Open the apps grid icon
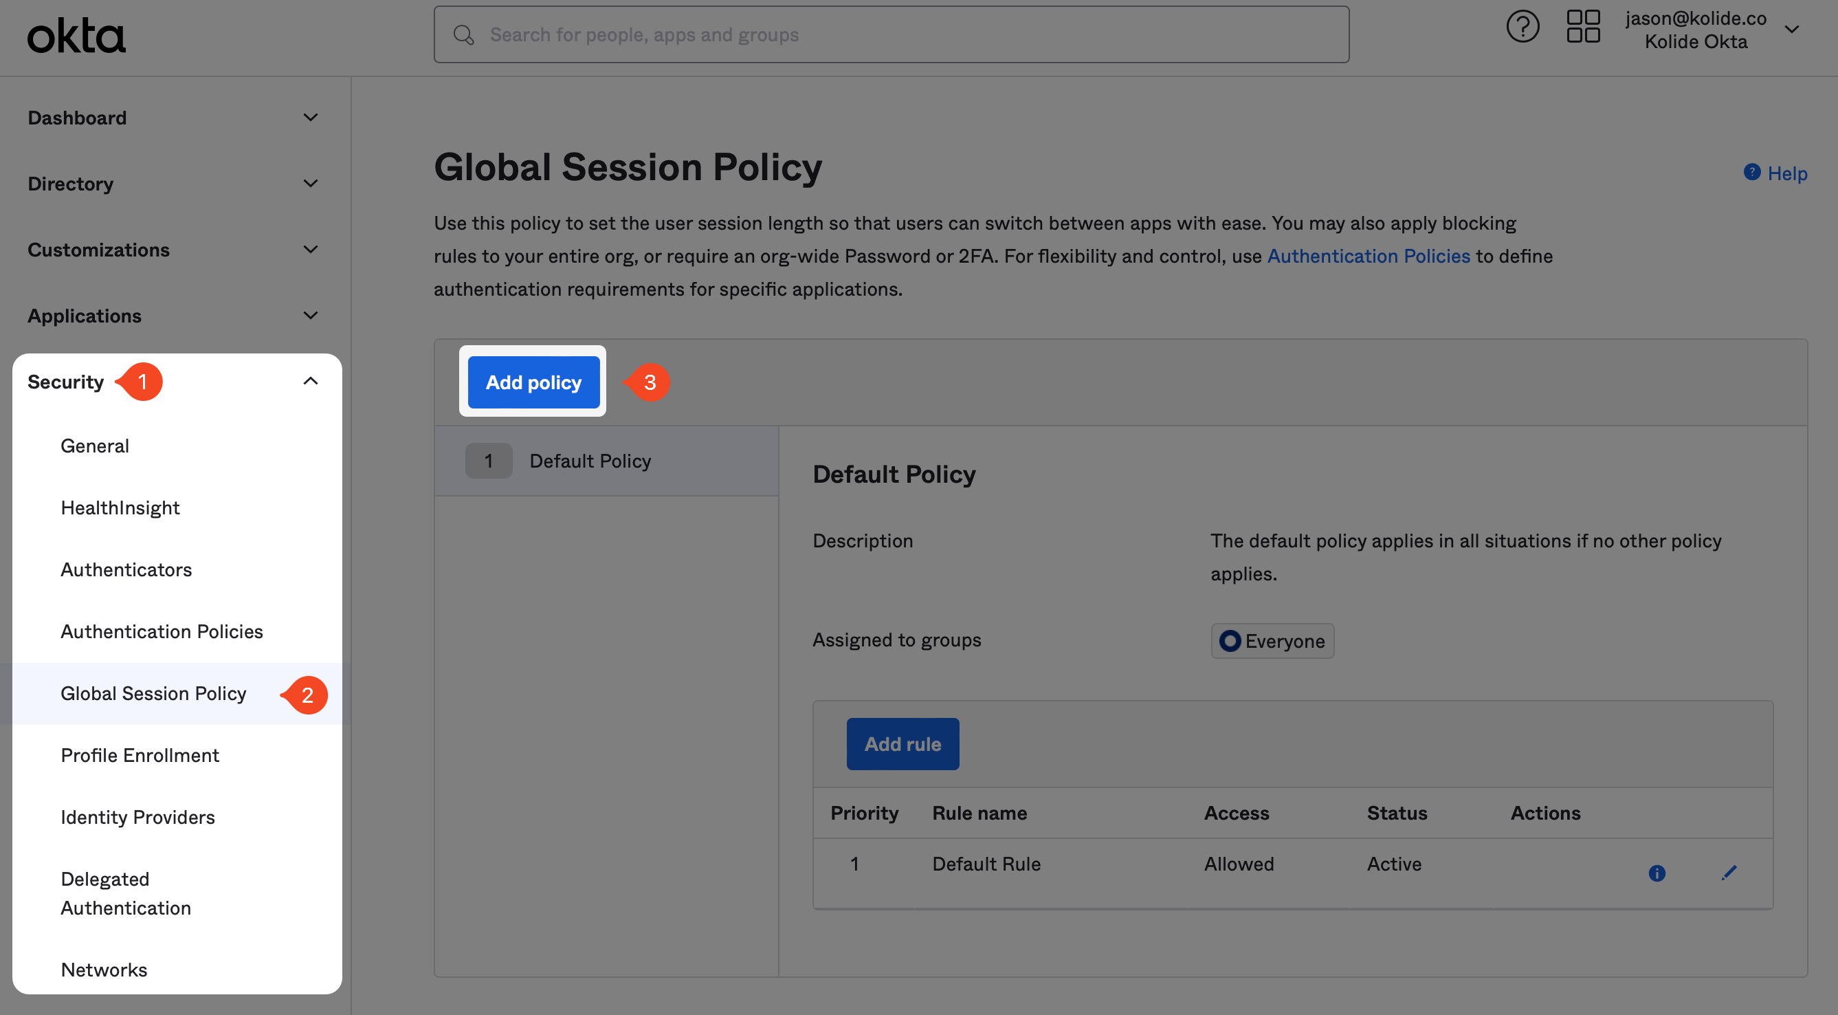The image size is (1838, 1015). 1583,27
